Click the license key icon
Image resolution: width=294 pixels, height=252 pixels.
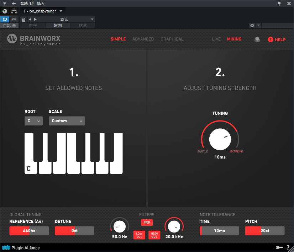279,247
